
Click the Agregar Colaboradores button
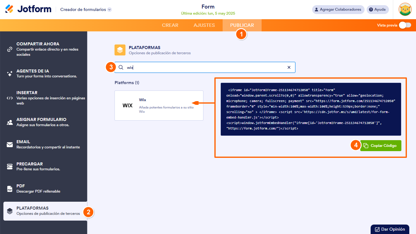coord(338,9)
